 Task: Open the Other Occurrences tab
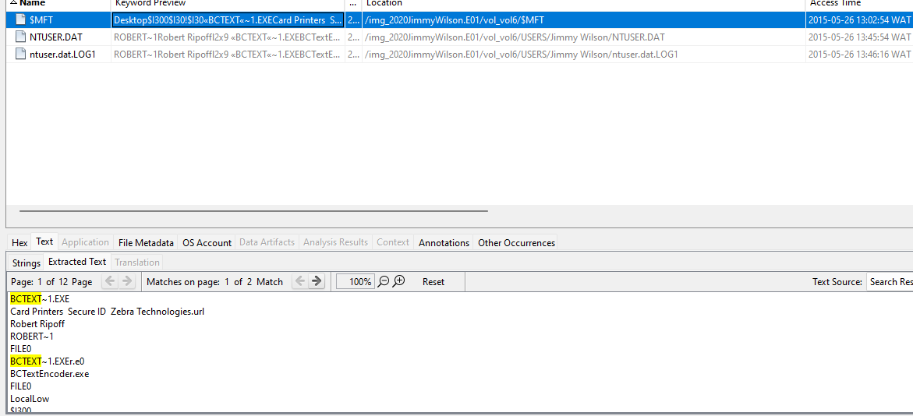(x=516, y=242)
